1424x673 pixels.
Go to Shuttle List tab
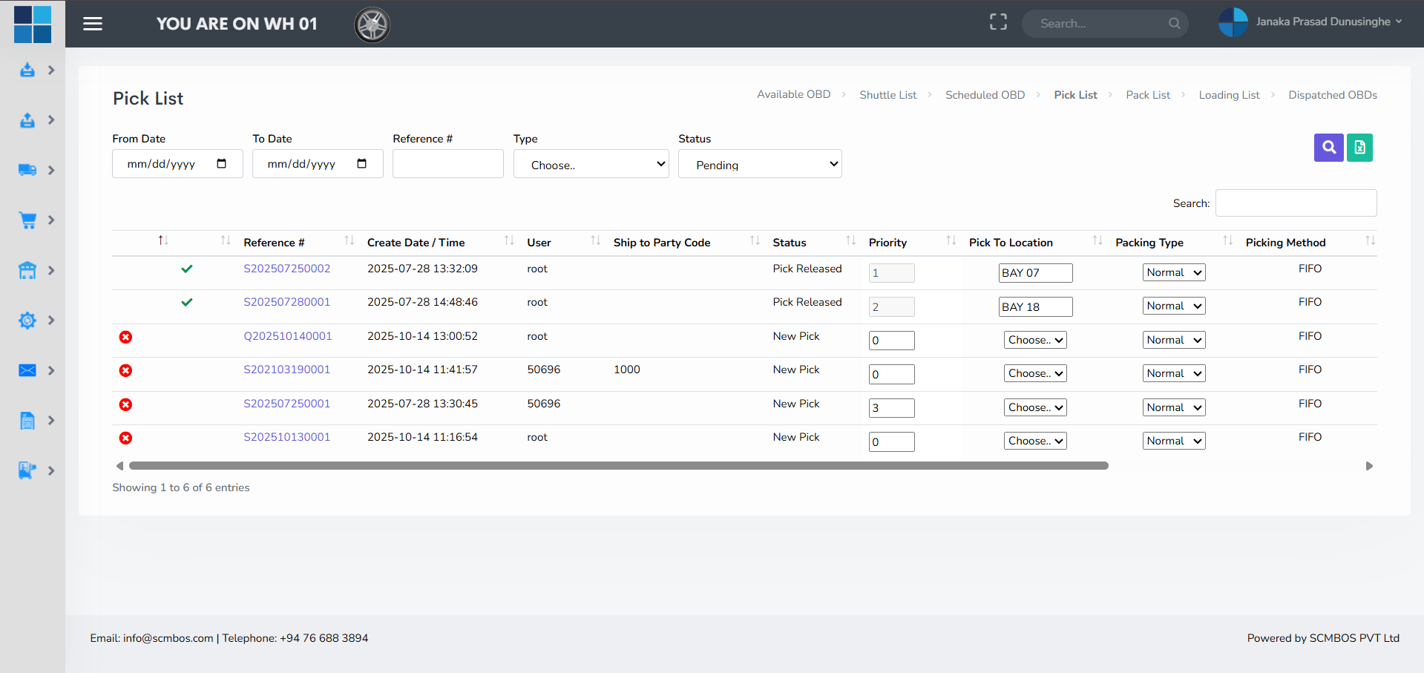887,95
